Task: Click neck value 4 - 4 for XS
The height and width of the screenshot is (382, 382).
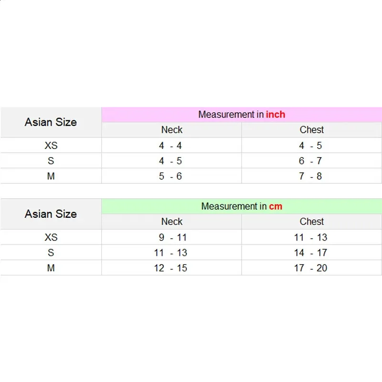Action: pos(170,146)
